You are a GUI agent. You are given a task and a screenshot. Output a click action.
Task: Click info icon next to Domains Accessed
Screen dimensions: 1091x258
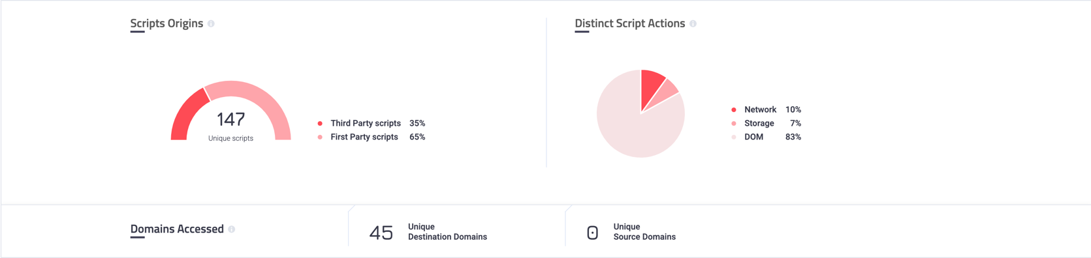click(232, 229)
